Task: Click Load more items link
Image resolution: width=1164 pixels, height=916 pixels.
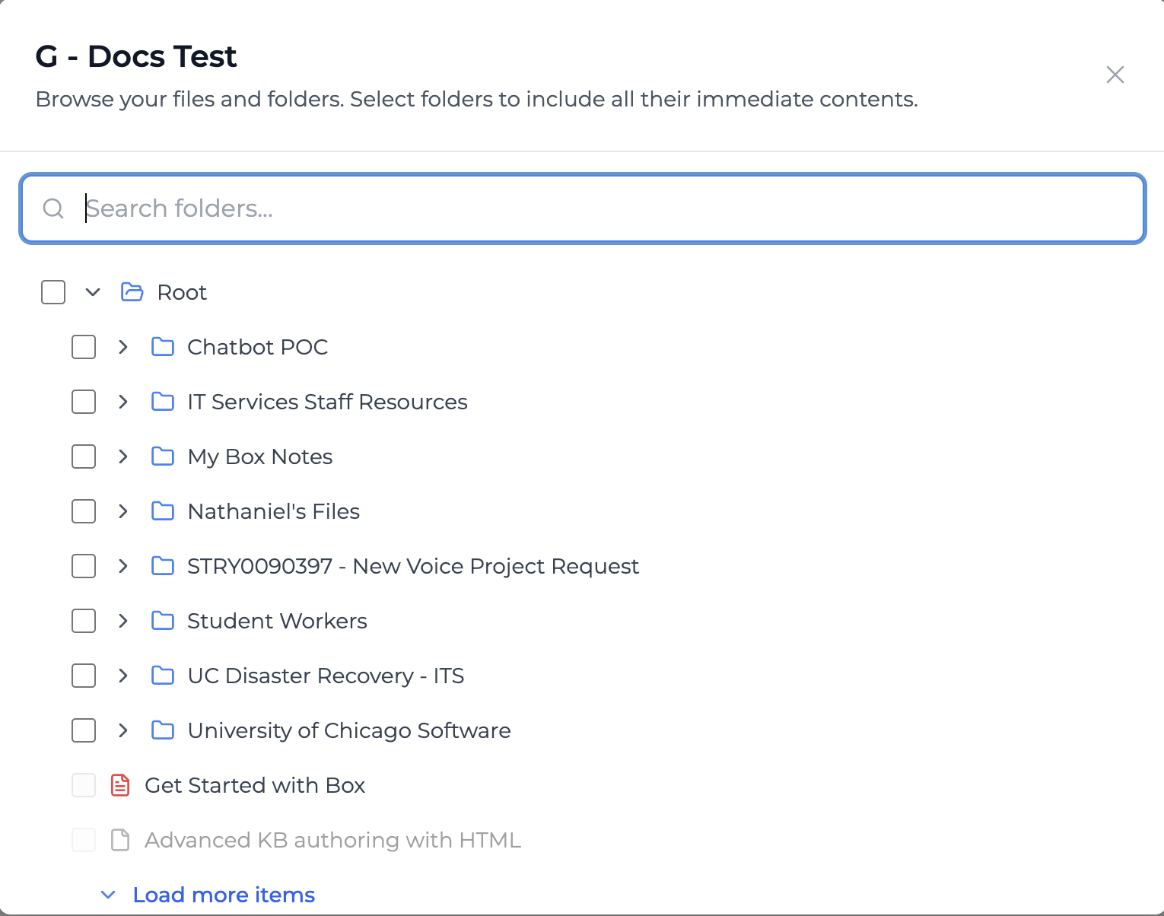Action: 223,895
